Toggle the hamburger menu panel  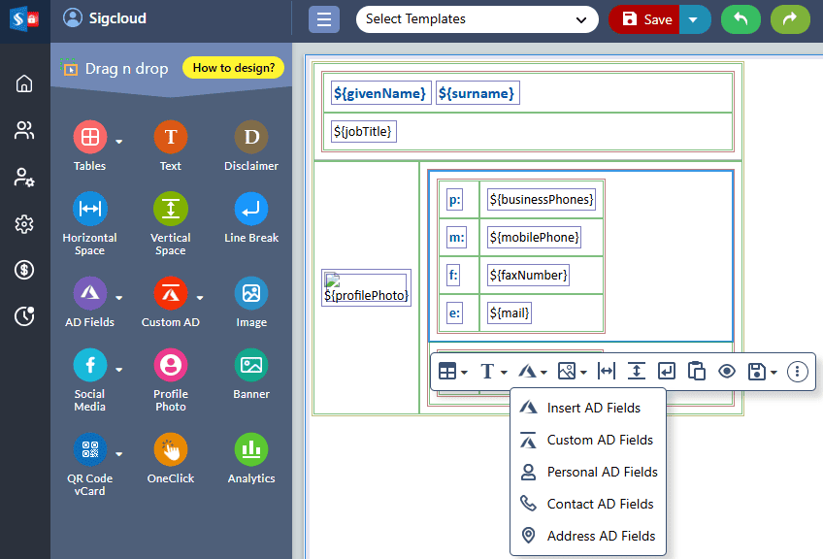[324, 19]
